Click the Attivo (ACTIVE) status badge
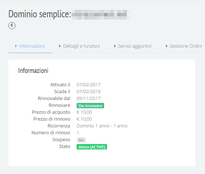The height and width of the screenshot is (174, 205). tap(92, 147)
